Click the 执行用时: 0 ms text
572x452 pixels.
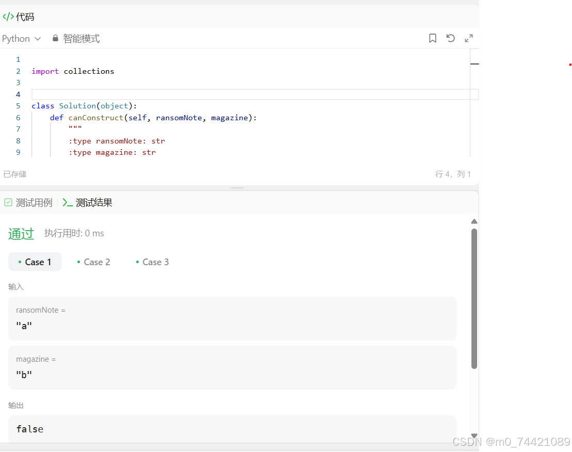coord(74,233)
